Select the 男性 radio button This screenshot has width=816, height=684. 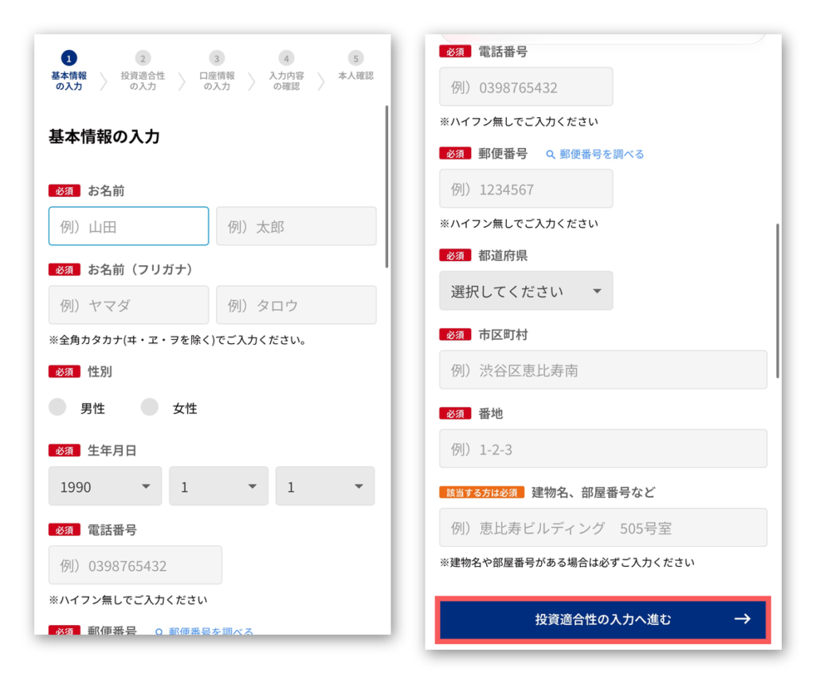coord(57,407)
